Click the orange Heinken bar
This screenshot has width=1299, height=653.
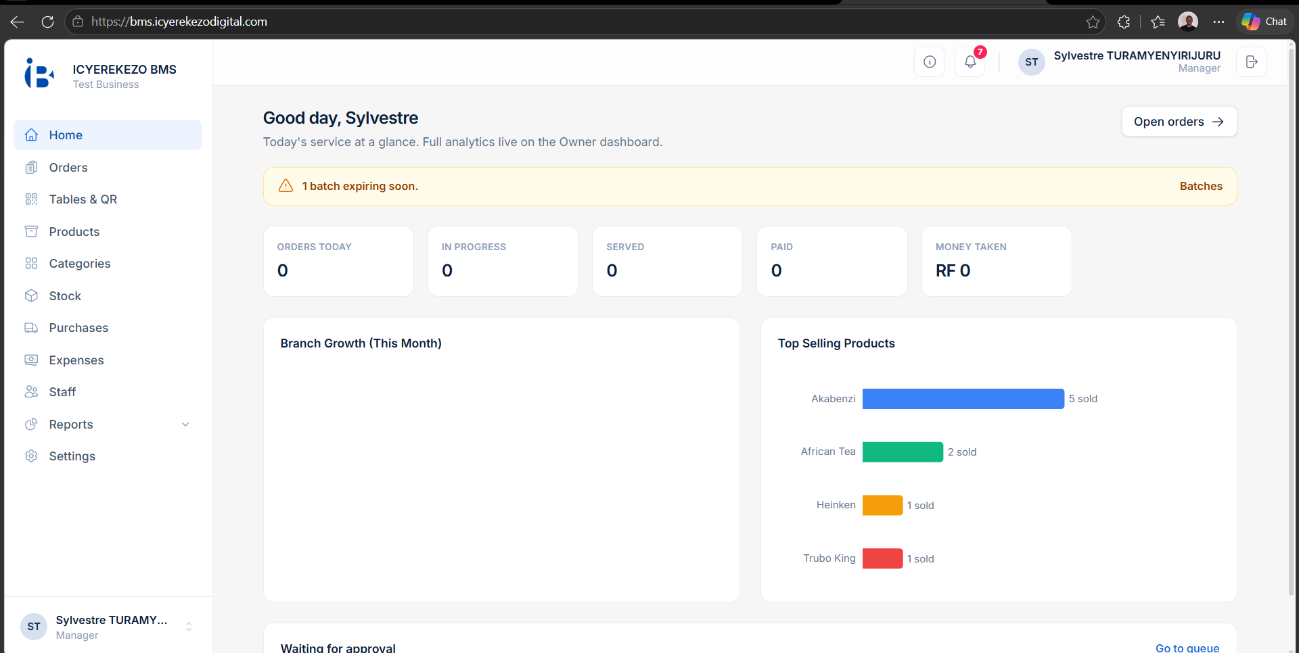pyautogui.click(x=882, y=506)
